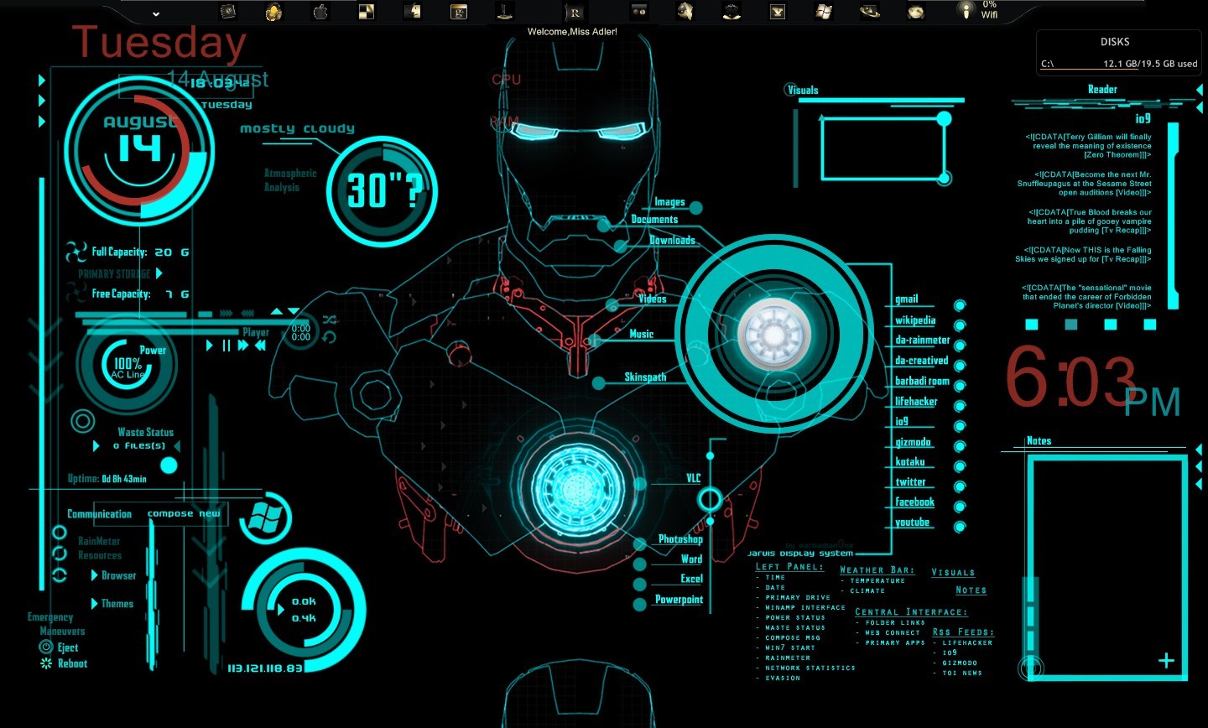Play the track in Player

[210, 345]
